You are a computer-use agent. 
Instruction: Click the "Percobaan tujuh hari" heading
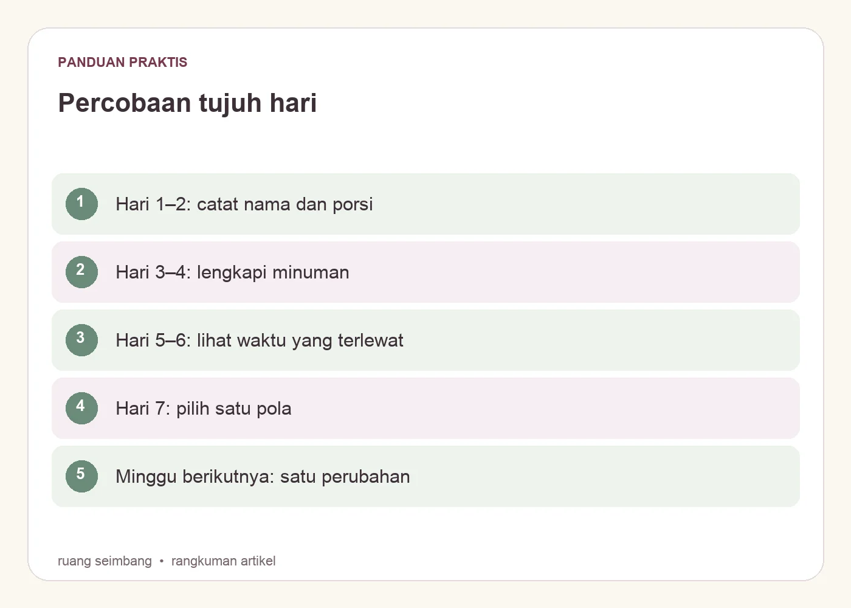point(187,103)
